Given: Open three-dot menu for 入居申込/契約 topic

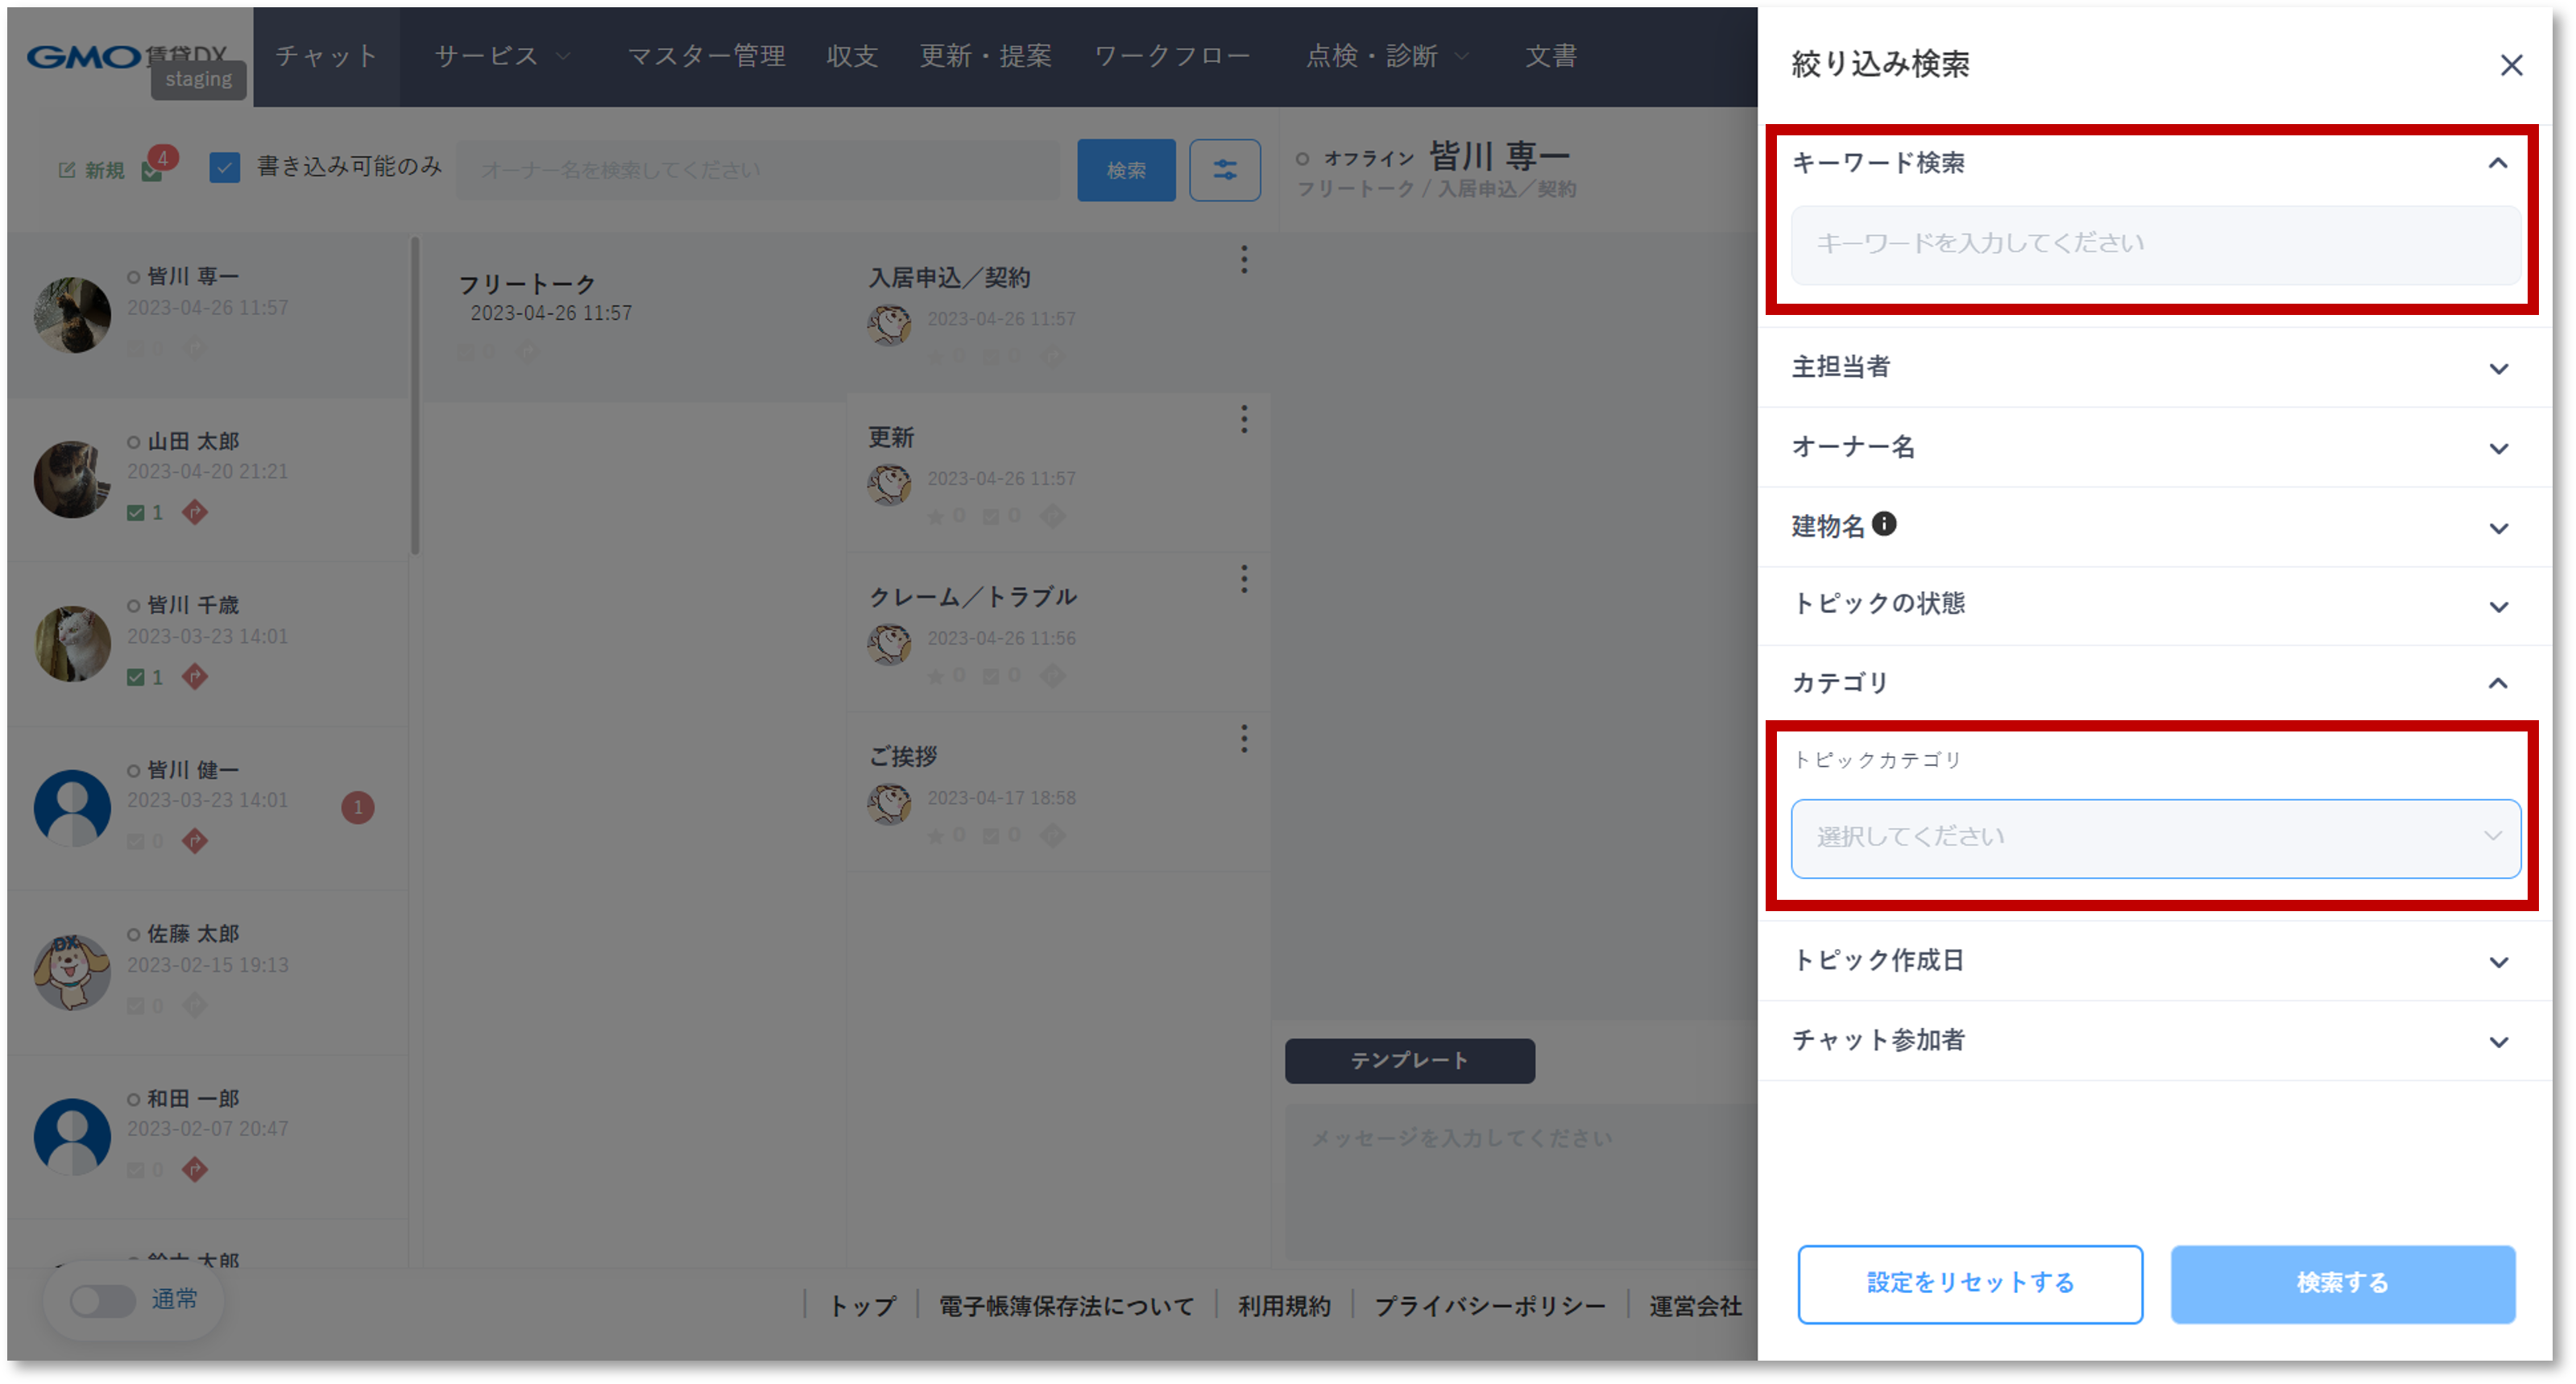Looking at the screenshot, I should pyautogui.click(x=1244, y=260).
